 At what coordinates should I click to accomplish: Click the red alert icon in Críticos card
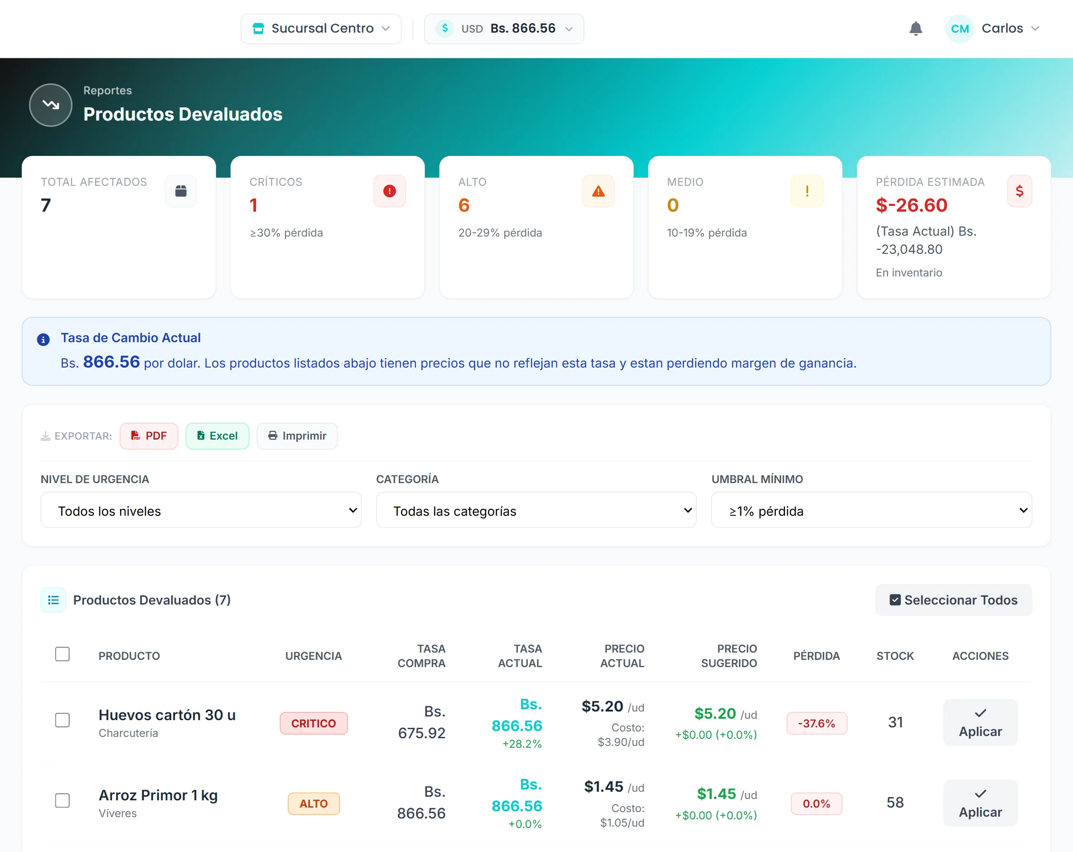390,191
